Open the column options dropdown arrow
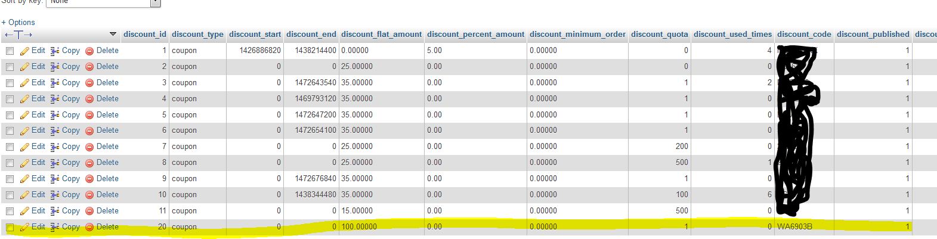 113,34
